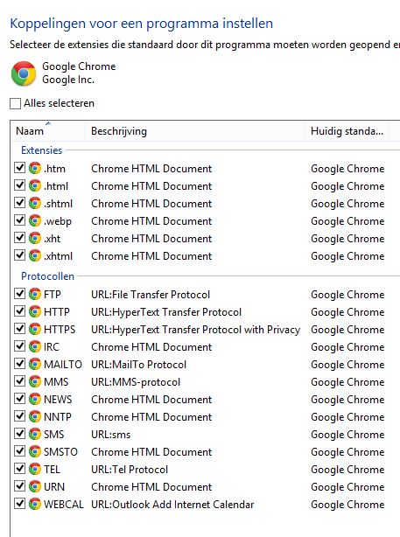The width and height of the screenshot is (400, 537).
Task: Select the URN Chrome HTML Document row
Action: [x=206, y=486]
